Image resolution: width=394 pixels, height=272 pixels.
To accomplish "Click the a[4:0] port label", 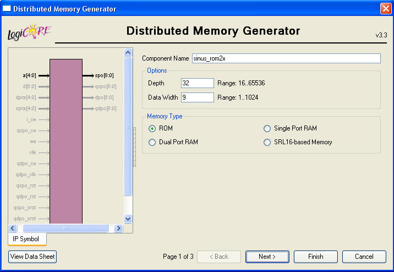I will [29, 75].
